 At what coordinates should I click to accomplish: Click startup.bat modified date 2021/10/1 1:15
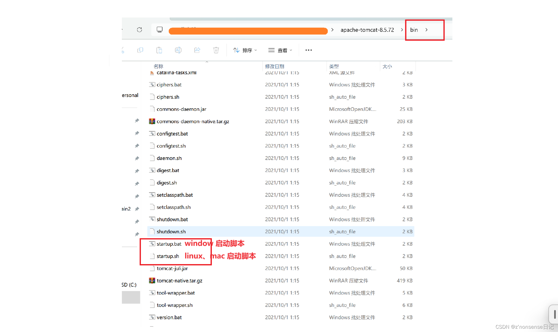coord(282,244)
